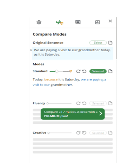Toggle the Fluency Selected button

coord(98,103)
